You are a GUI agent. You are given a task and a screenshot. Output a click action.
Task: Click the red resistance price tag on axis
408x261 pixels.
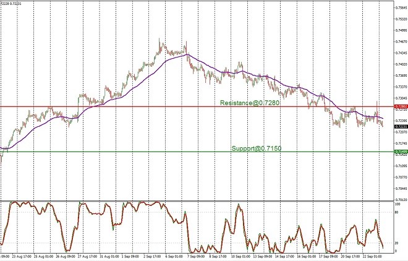point(401,106)
